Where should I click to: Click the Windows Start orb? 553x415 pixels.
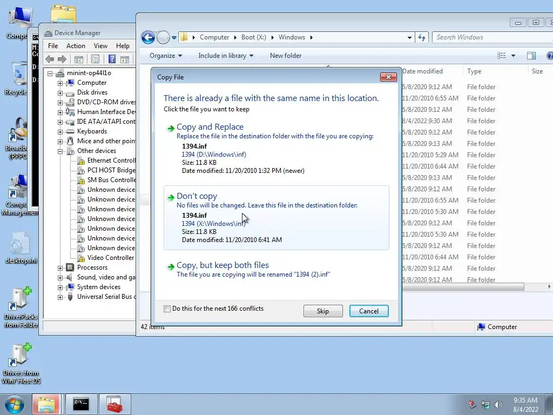click(x=15, y=404)
